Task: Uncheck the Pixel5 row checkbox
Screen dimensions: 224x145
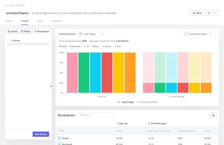Action: [59, 138]
